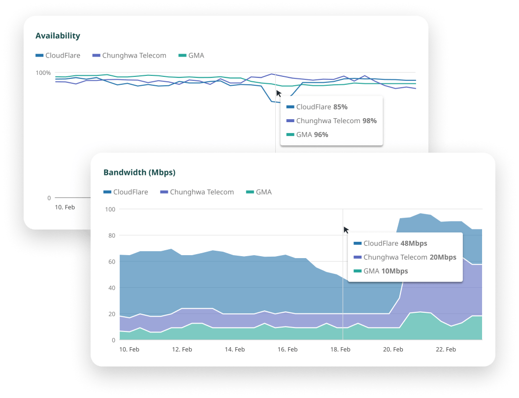Click Chunghwa Telecom color swatch in Bandwidth legend
Viewport: 519px width, 398px height.
coord(164,192)
